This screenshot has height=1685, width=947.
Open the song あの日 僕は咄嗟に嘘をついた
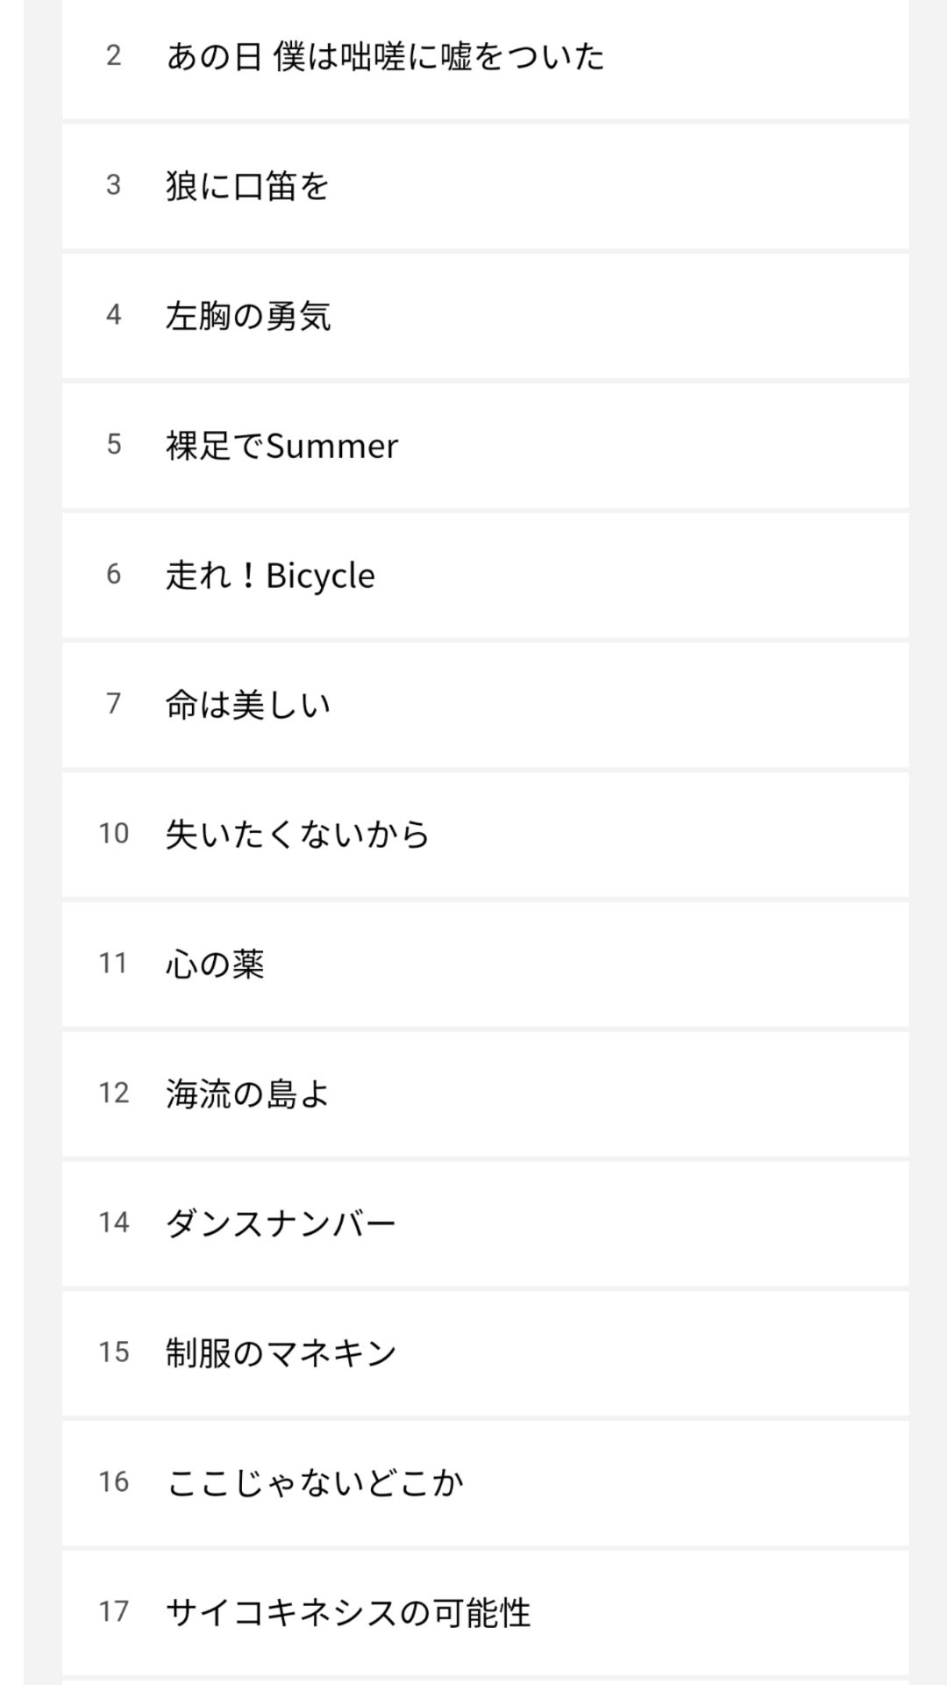[386, 57]
